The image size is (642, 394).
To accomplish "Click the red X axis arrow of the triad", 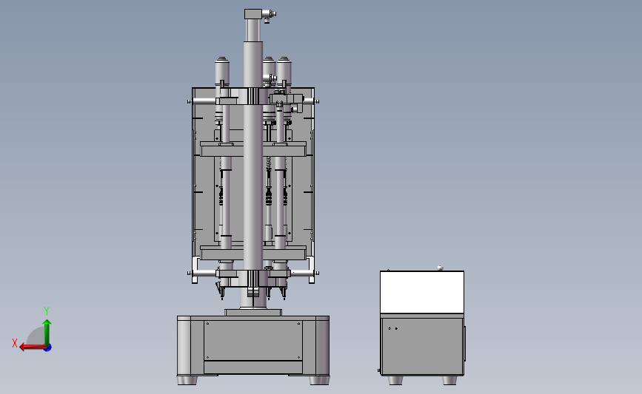I will click(x=32, y=347).
